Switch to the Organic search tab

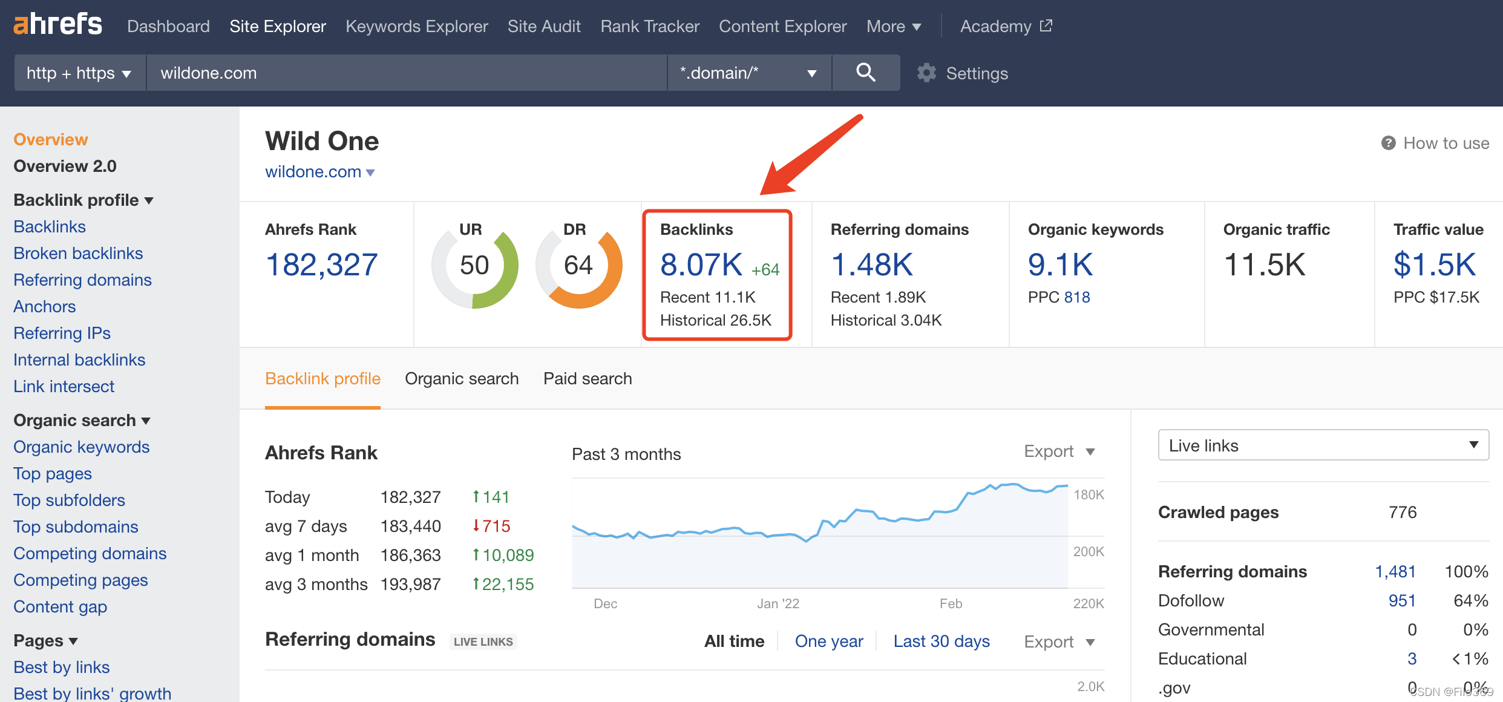tap(462, 379)
